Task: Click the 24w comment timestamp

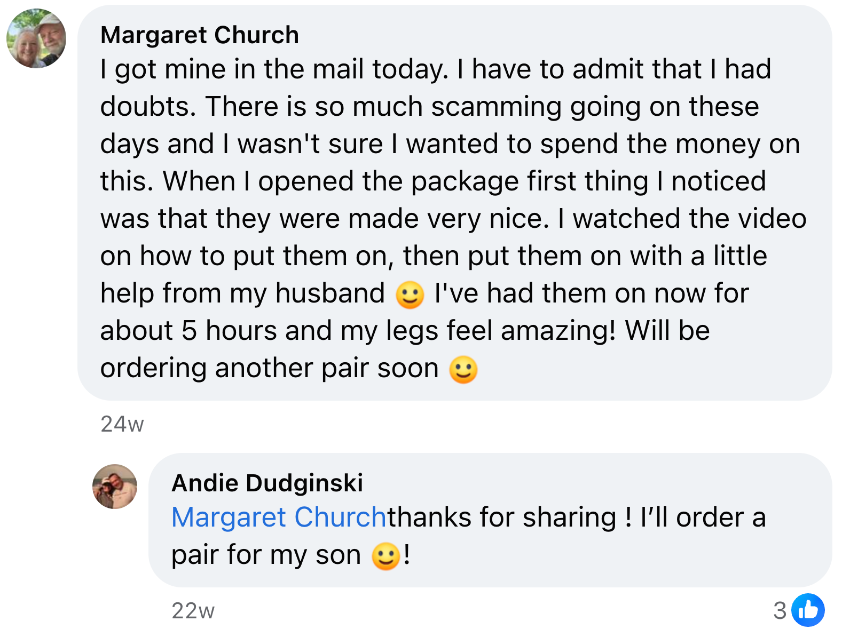Action: click(x=122, y=424)
